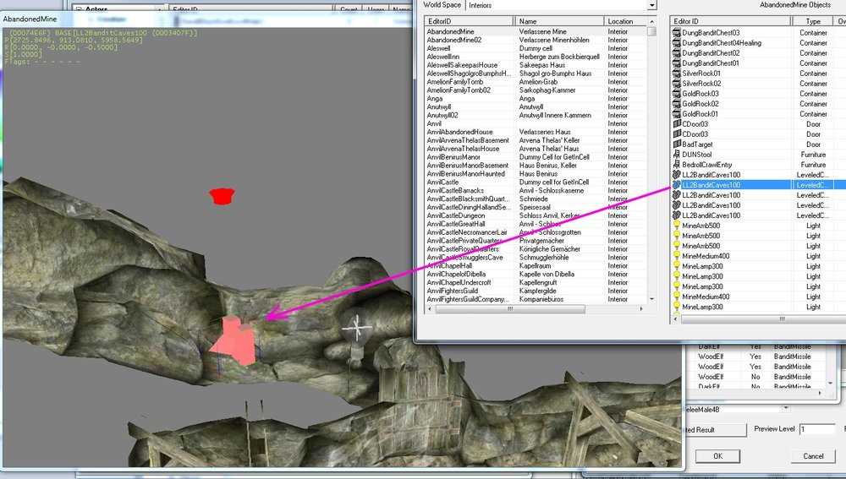Click the DungBanditChest04Healing container icon
The height and width of the screenshot is (479, 846).
(x=677, y=43)
